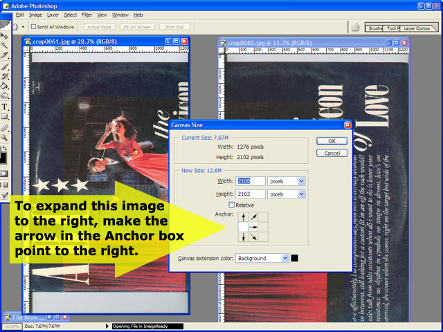Enable the Scroll All Windows checkbox

(34, 27)
